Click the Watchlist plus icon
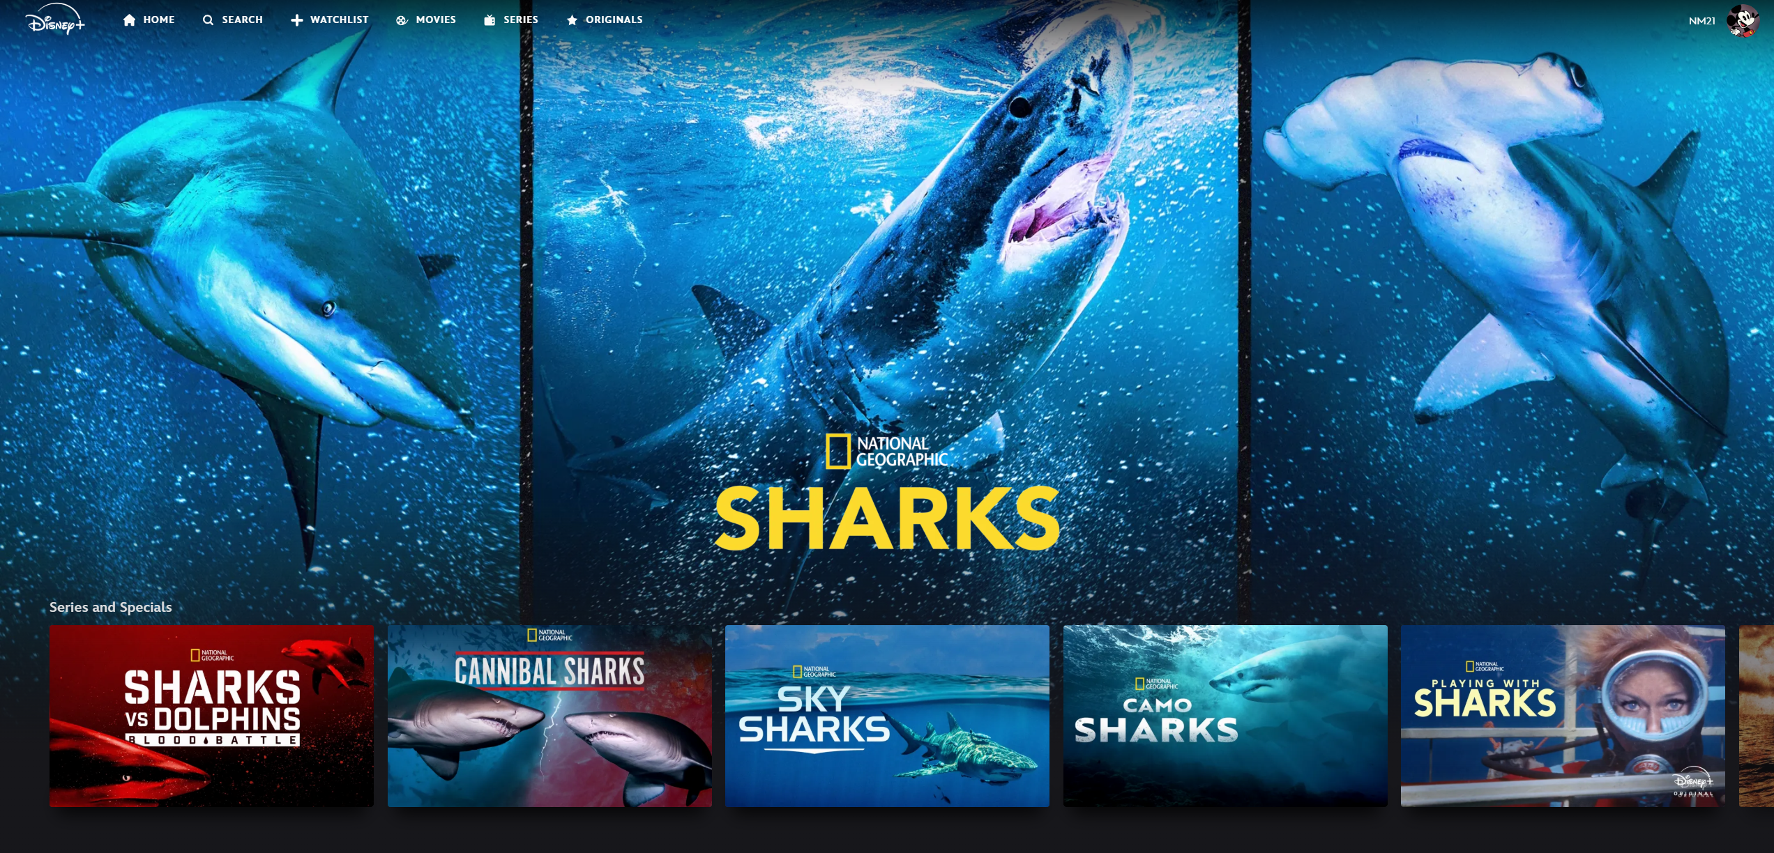 coord(297,20)
